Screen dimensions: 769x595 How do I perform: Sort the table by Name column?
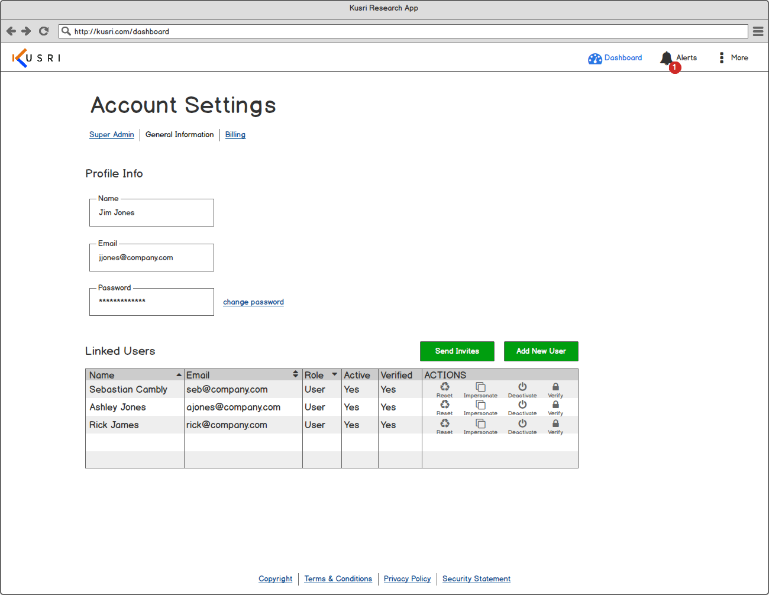click(x=179, y=375)
